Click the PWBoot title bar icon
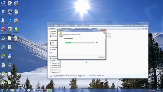This screenshot has width=163, height=92. coord(59,31)
